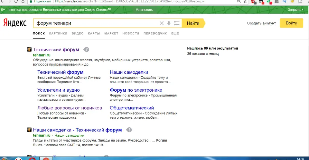Expand the Ещё menu
The height and width of the screenshot is (160, 309).
(x=175, y=33)
